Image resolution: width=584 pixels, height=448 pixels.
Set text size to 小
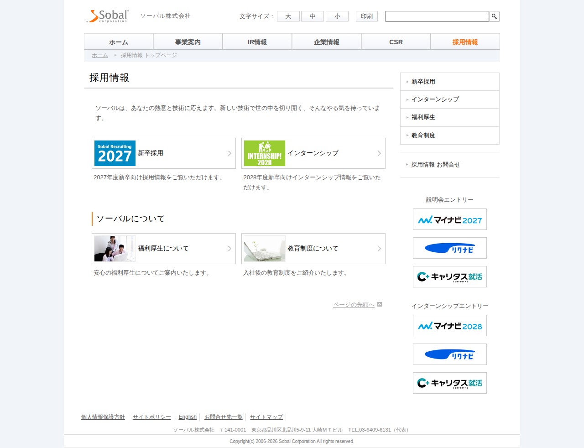coord(337,16)
